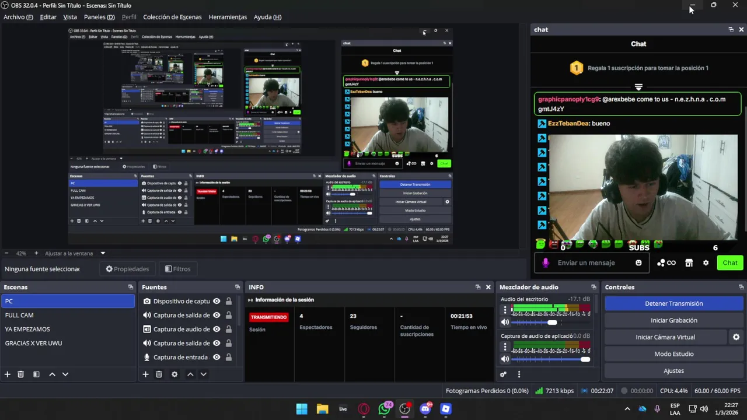The height and width of the screenshot is (420, 747).
Task: Open Discord from the taskbar
Action: (x=425, y=409)
